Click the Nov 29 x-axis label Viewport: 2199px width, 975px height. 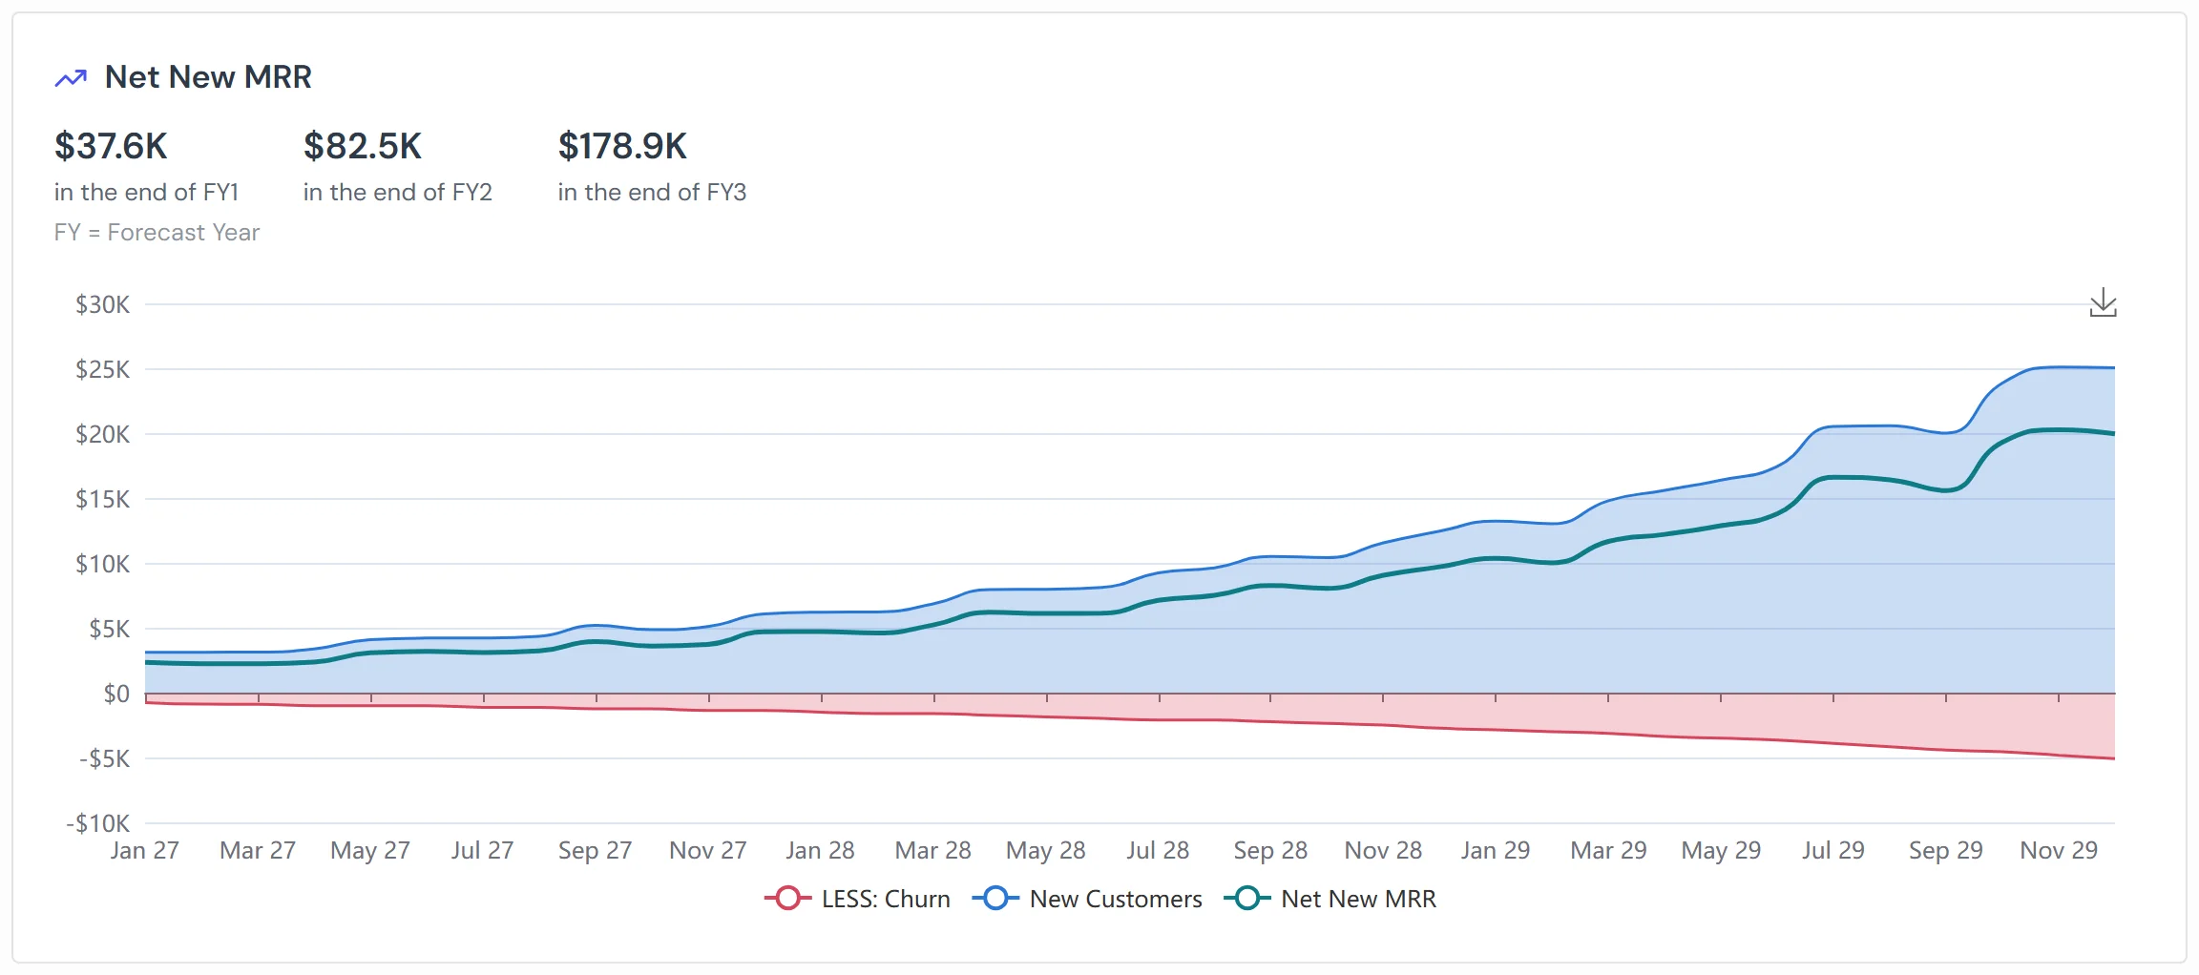(2060, 850)
